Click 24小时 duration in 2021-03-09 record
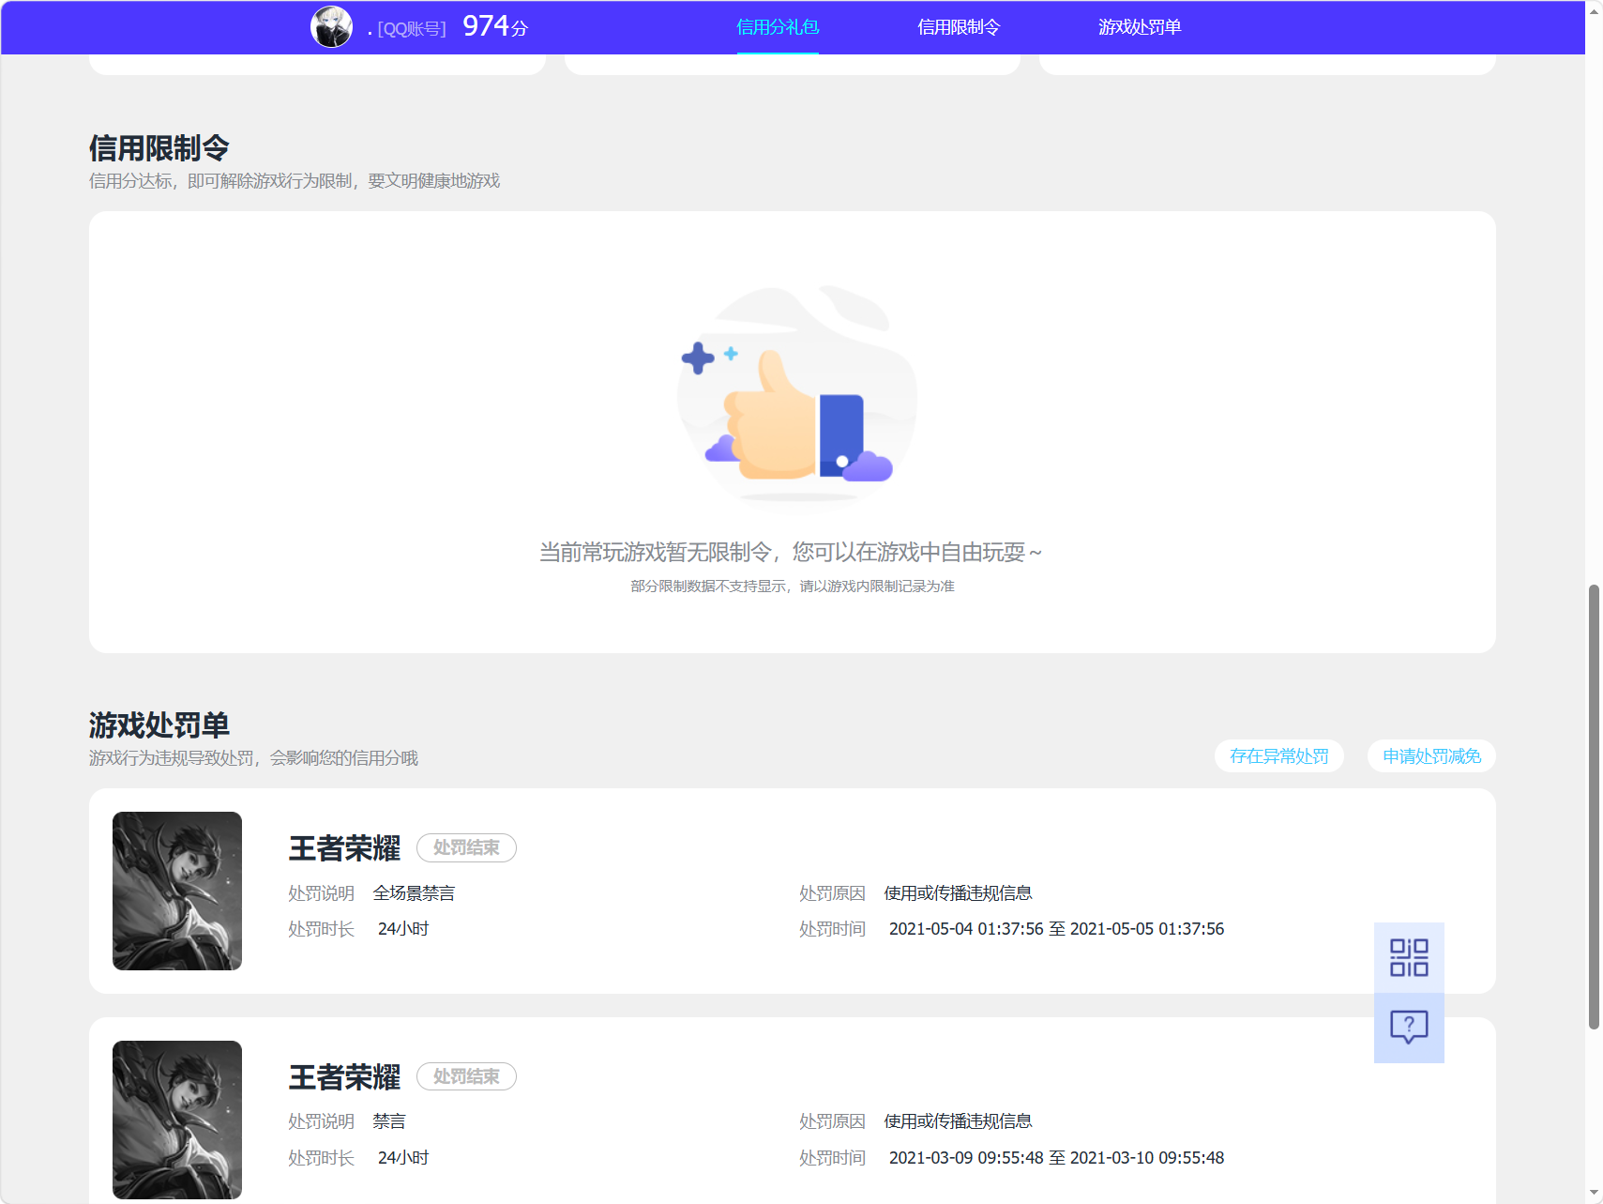This screenshot has height=1204, width=1603. [x=403, y=1157]
